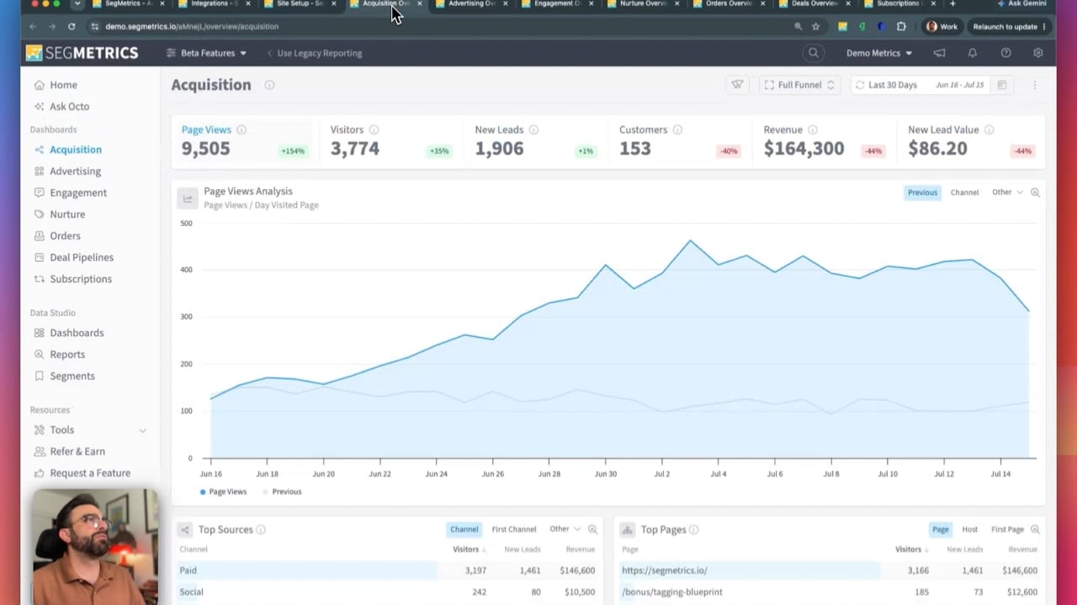
Task: Open the help question mark icon
Action: [x=1005, y=53]
